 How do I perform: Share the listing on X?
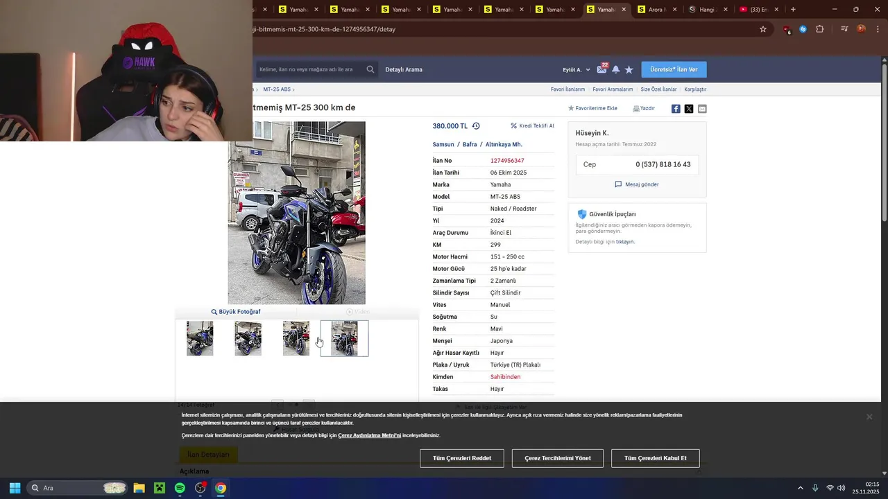click(689, 109)
